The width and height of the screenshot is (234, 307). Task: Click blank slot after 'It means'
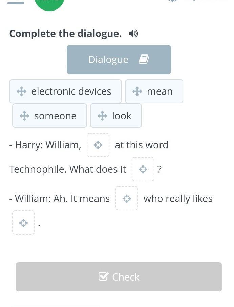point(127,198)
